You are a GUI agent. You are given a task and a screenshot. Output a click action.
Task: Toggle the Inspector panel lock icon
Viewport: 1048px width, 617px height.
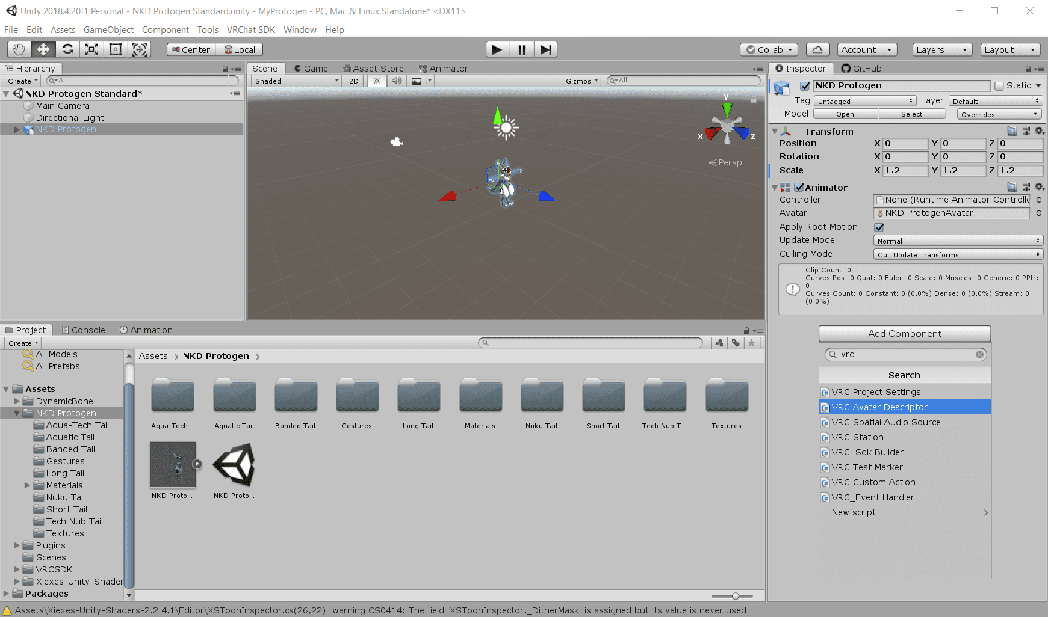[x=1028, y=69]
